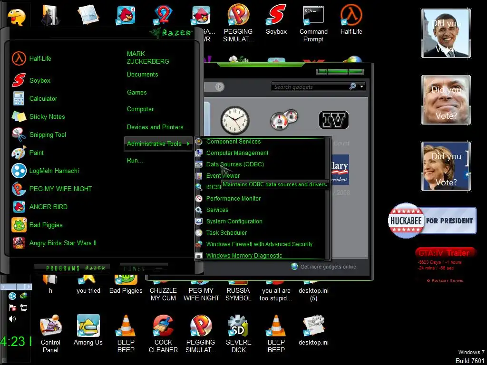Expand the Administrative Tools submenu
Screen dimensions: 487x365
tap(158, 144)
